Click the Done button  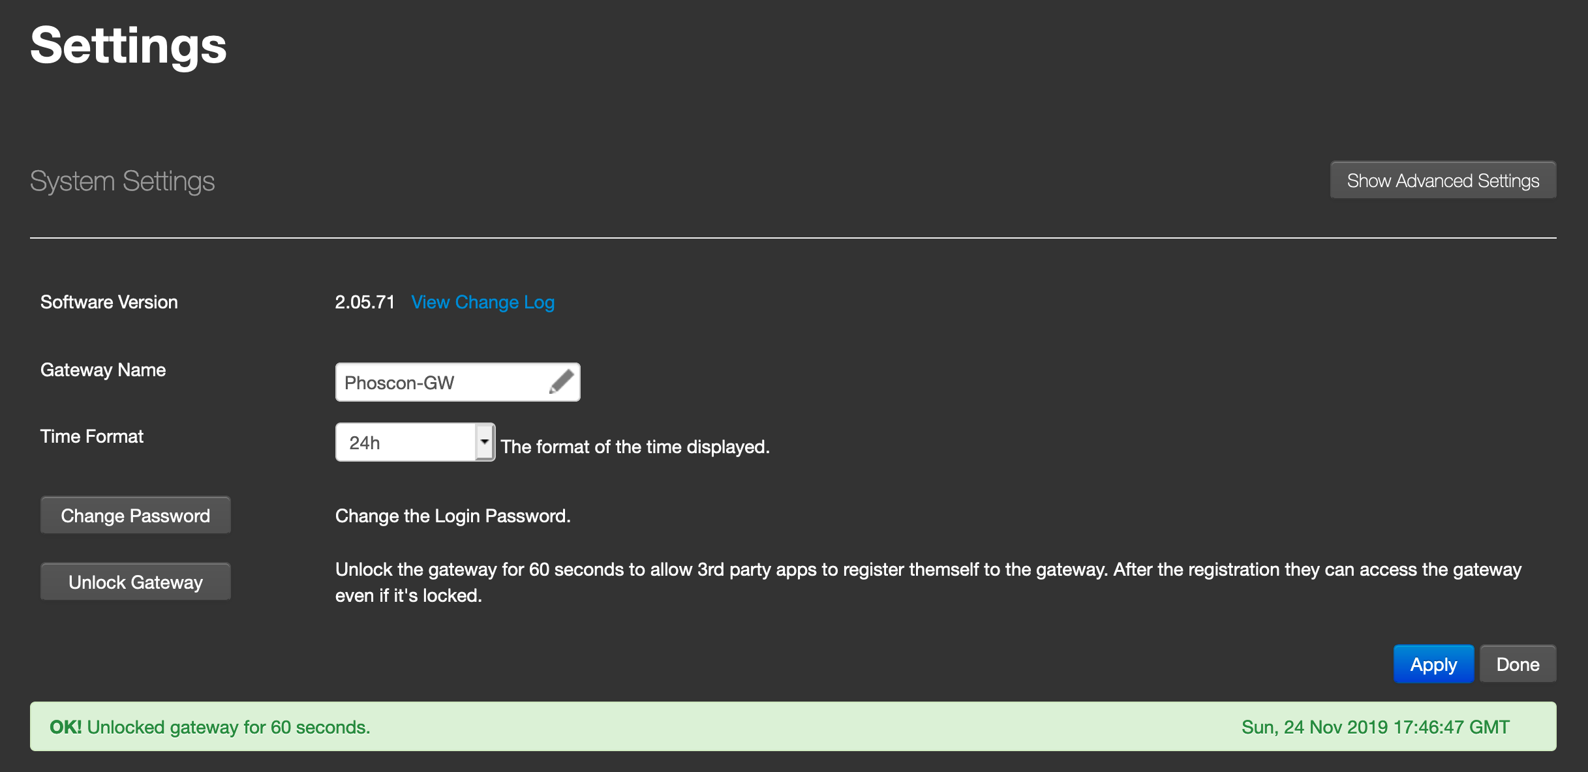click(1518, 664)
